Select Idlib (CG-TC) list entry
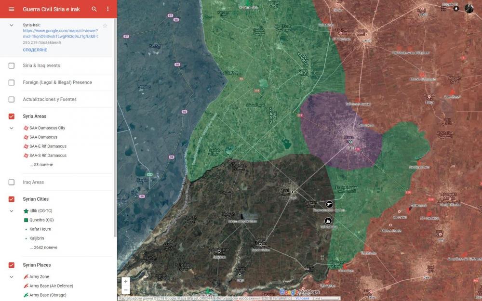This screenshot has width=482, height=301. 41,211
